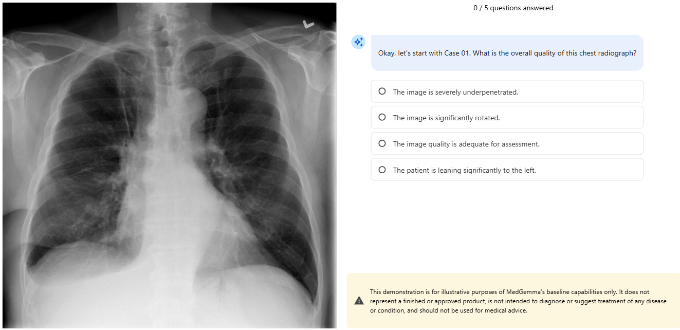
Task: Click the AI sparkle assistant icon
Action: point(358,43)
